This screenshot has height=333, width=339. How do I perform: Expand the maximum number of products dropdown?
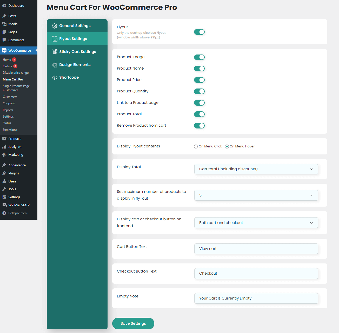[x=256, y=195]
